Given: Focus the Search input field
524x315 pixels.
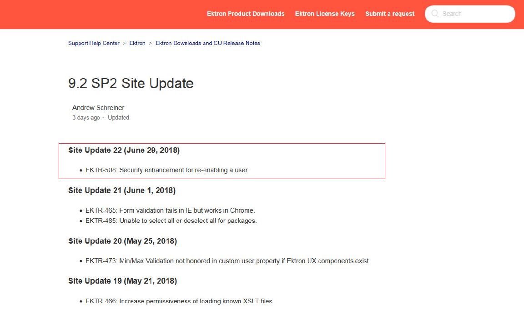Looking at the screenshot, I should click(470, 14).
